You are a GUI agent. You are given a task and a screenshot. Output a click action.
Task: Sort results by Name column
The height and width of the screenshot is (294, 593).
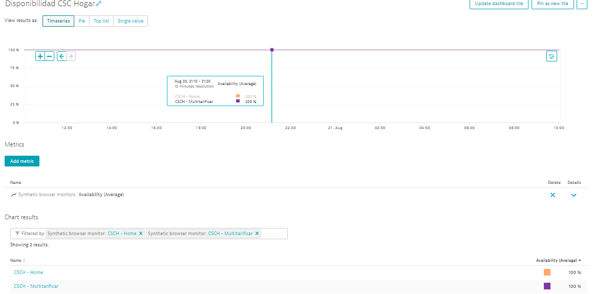click(17, 260)
